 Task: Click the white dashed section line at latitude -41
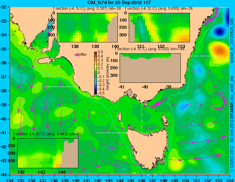(x=112, y=133)
